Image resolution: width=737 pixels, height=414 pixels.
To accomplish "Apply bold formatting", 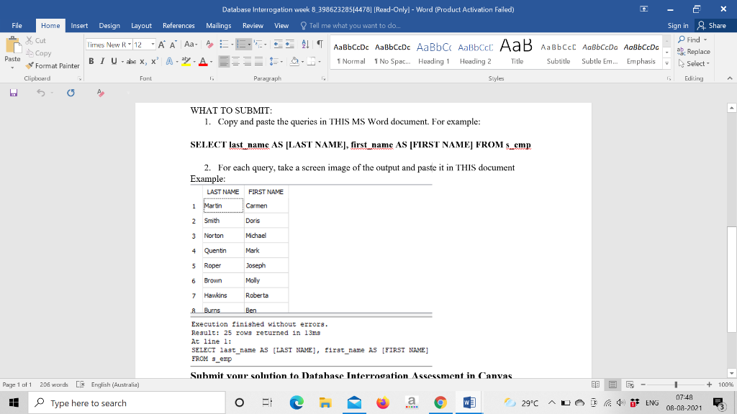I will (x=91, y=61).
